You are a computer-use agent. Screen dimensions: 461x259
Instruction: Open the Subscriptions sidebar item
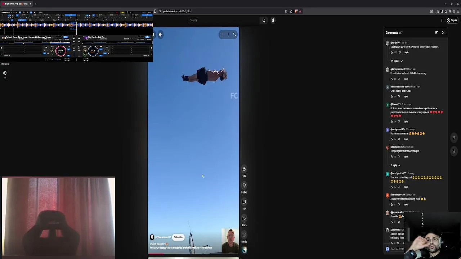pyautogui.click(x=5, y=64)
